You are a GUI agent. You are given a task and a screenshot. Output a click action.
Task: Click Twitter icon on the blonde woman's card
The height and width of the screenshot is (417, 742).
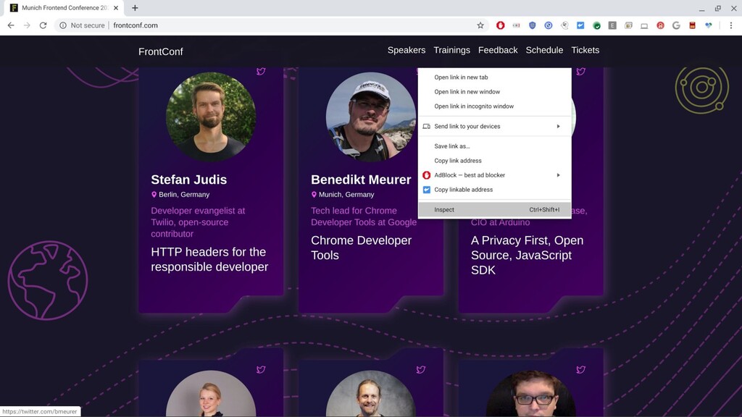click(x=261, y=370)
